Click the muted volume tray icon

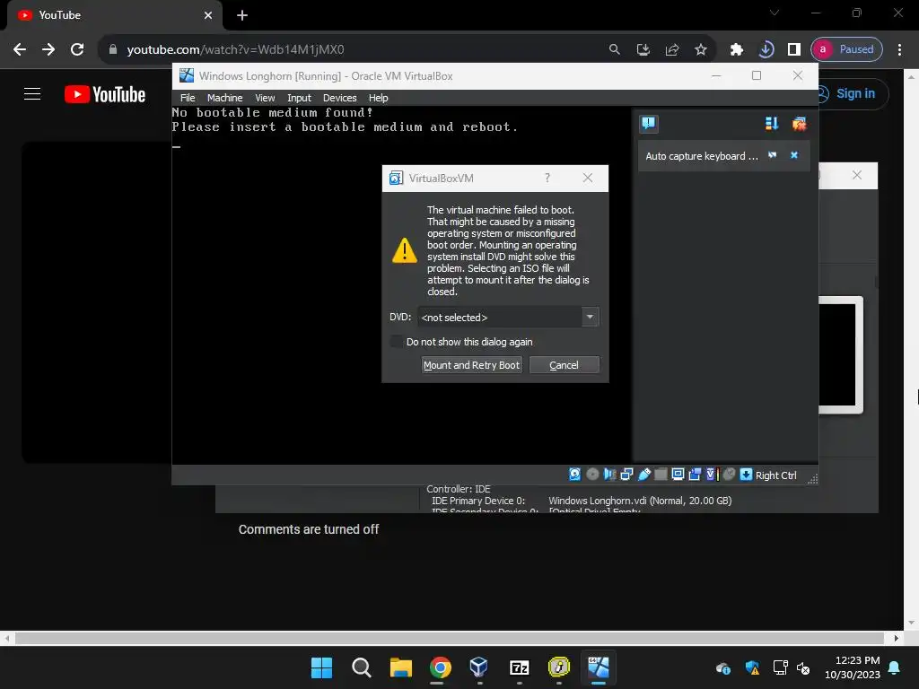pos(803,667)
